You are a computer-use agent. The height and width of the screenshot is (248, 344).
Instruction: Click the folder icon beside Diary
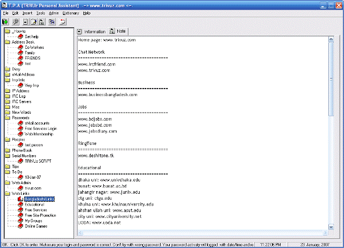pyautogui.click(x=8, y=69)
